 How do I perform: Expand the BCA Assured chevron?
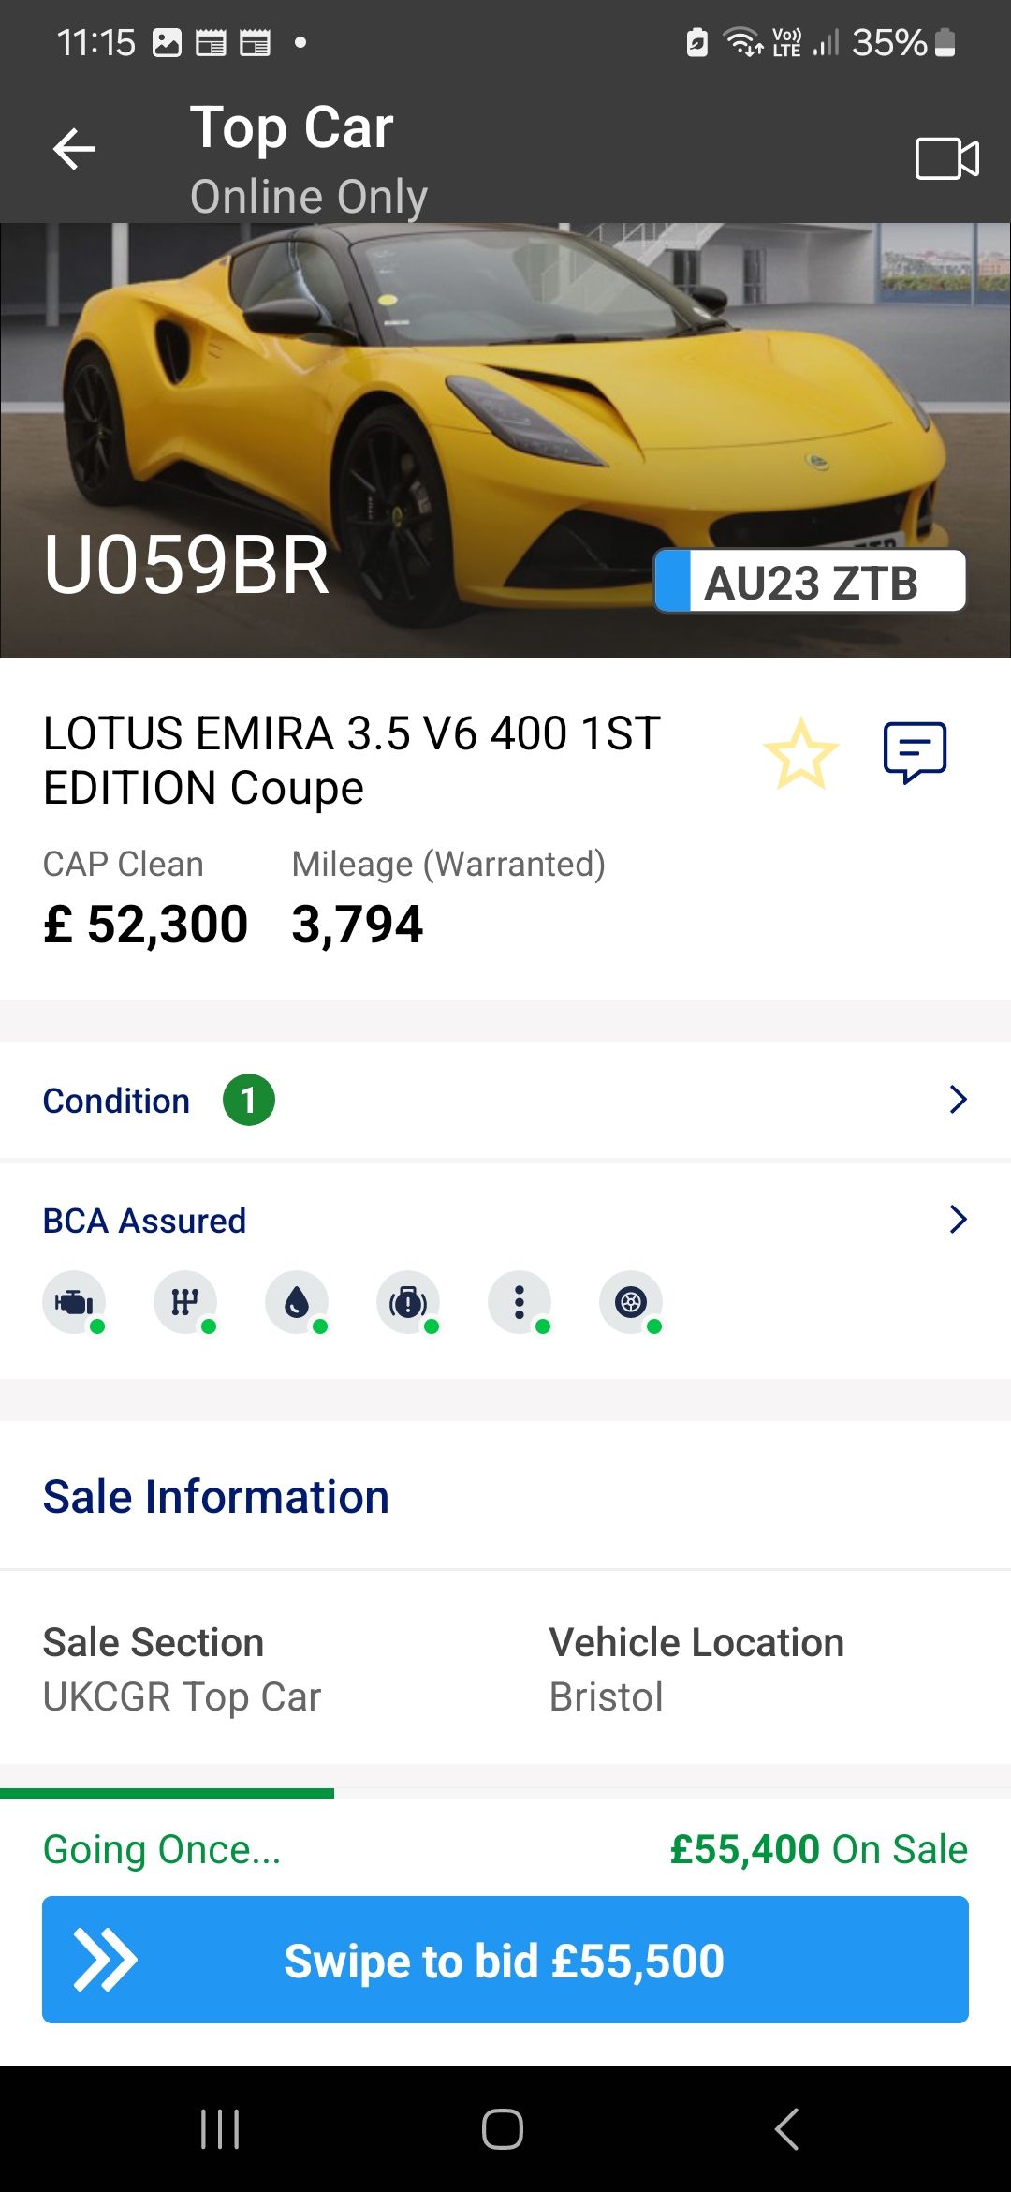click(x=958, y=1220)
